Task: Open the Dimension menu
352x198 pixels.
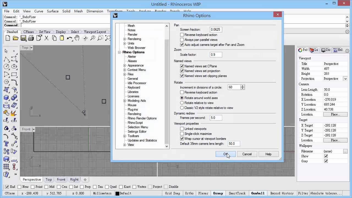Action: (x=95, y=11)
